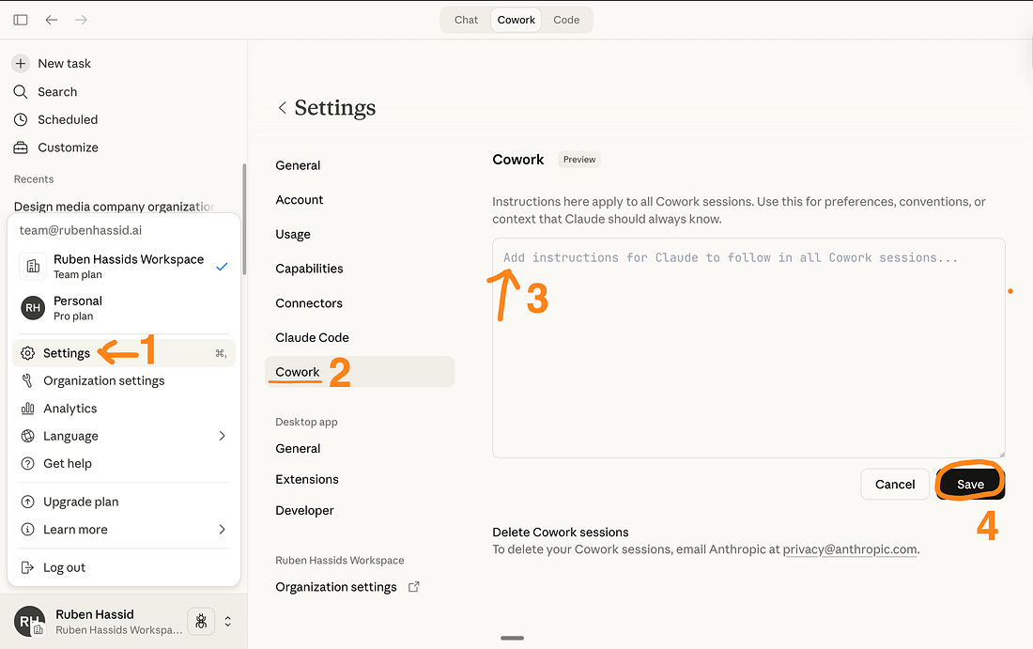Click the Organization settings wrench icon

[27, 380]
